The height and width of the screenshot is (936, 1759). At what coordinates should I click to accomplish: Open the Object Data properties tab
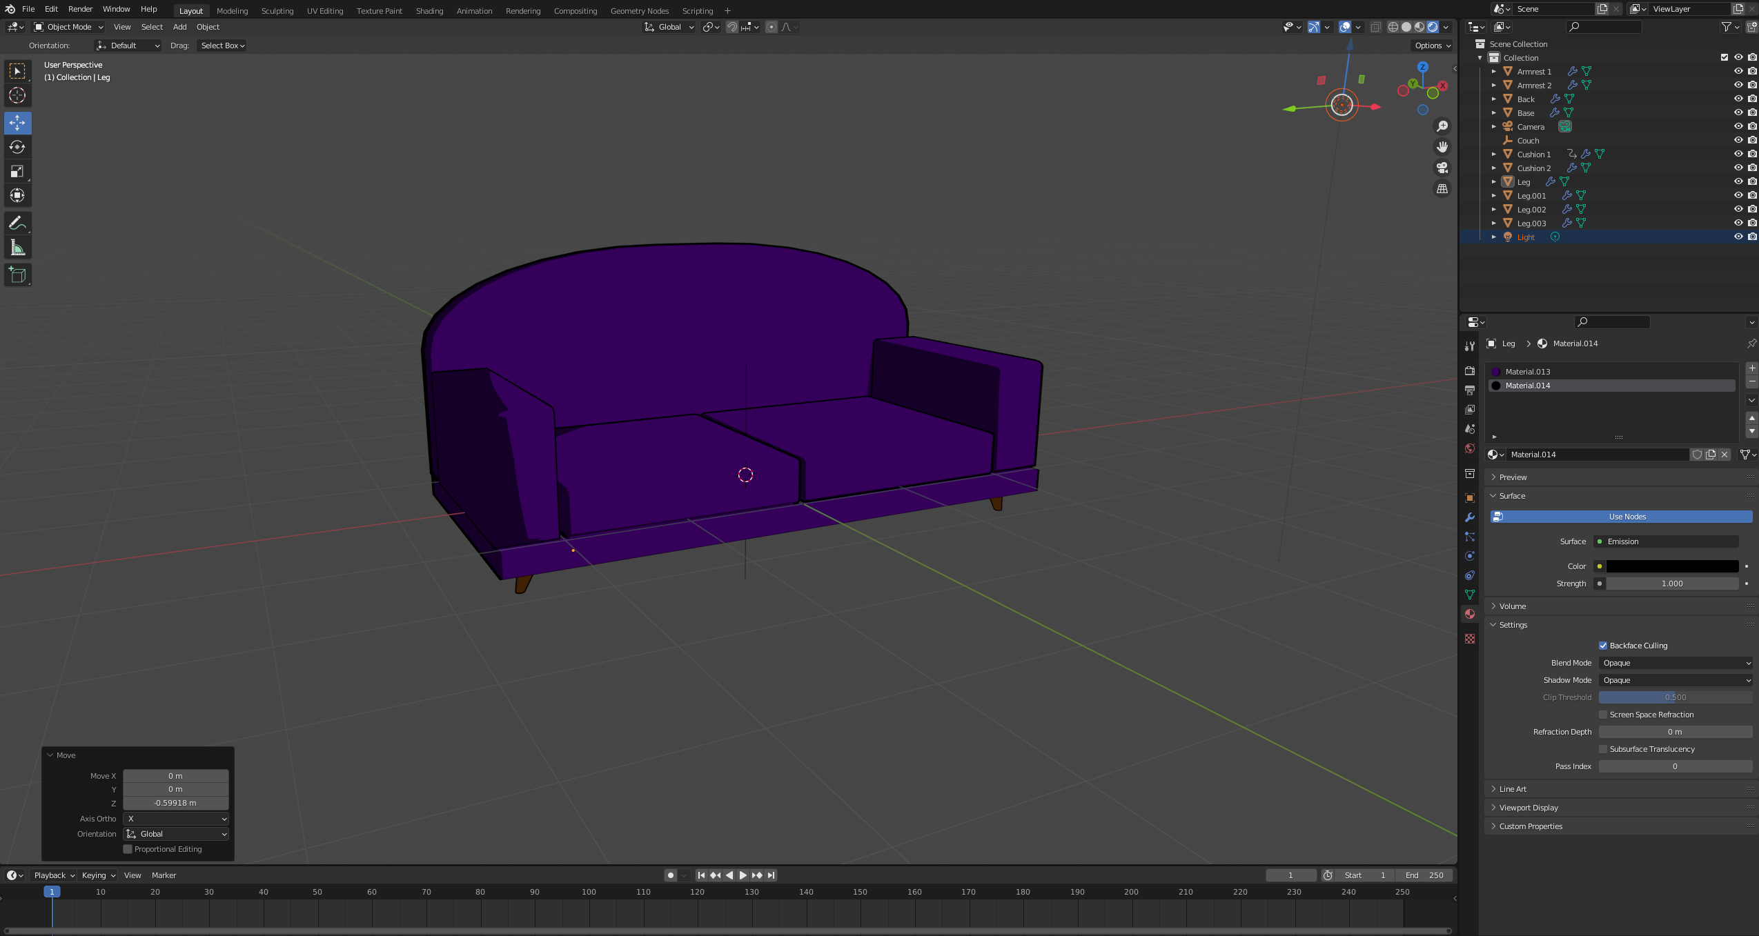[1470, 595]
